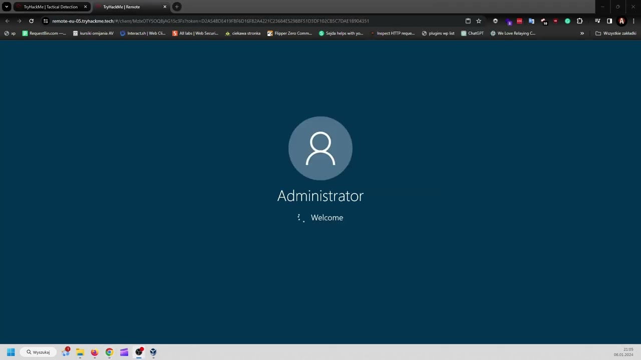Open OBS Studio from the taskbar
Viewport: 641px width, 360px height.
(x=139, y=352)
